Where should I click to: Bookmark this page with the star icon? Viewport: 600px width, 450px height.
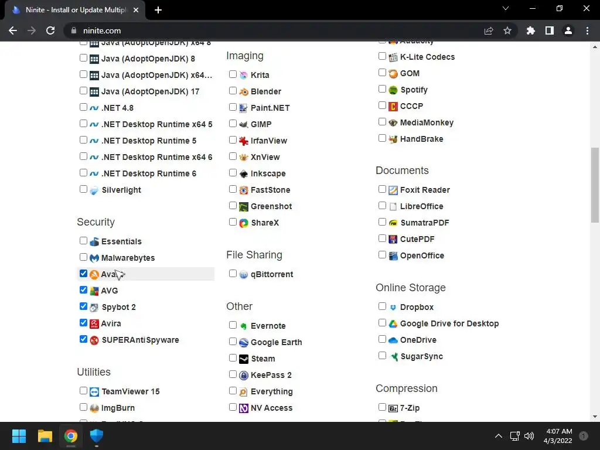[x=507, y=30]
